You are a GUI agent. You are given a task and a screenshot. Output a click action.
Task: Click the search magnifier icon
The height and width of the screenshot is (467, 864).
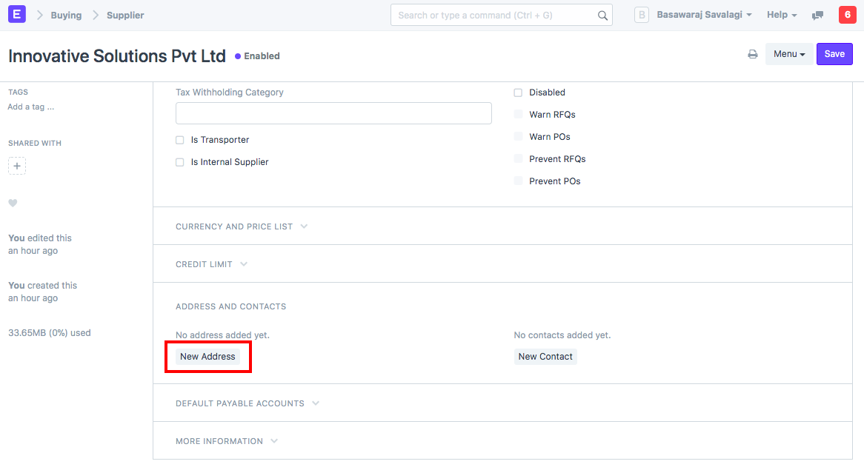(x=602, y=16)
